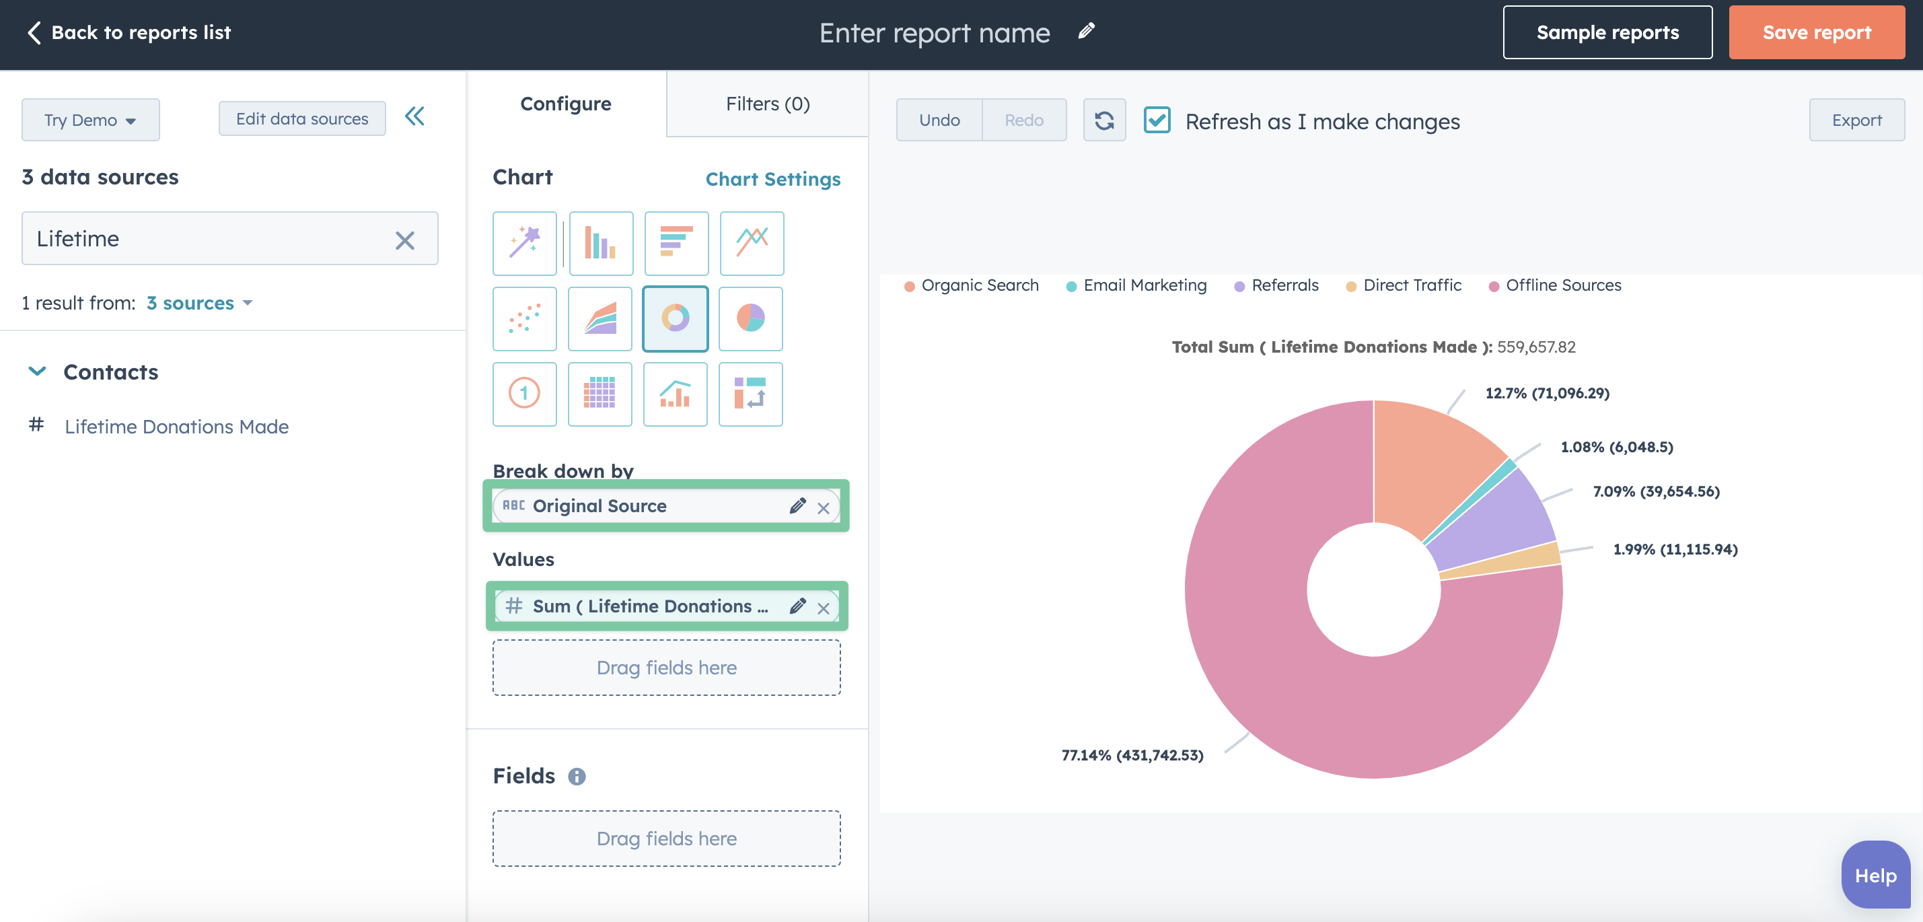Screen dimensions: 1923x922
Task: Remove Original Source breakdown field
Action: 826,505
